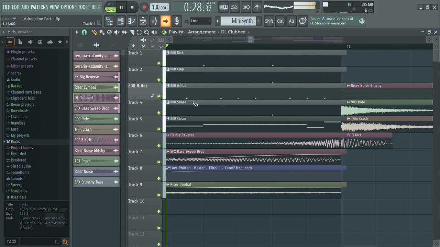440x247 pixels.
Task: Expand the Packs folder
Action: tap(15, 141)
